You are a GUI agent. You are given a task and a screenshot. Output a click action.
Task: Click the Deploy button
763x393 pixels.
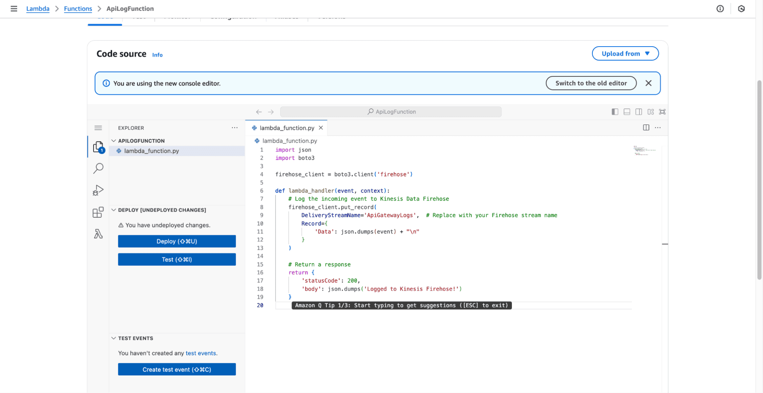pos(177,241)
